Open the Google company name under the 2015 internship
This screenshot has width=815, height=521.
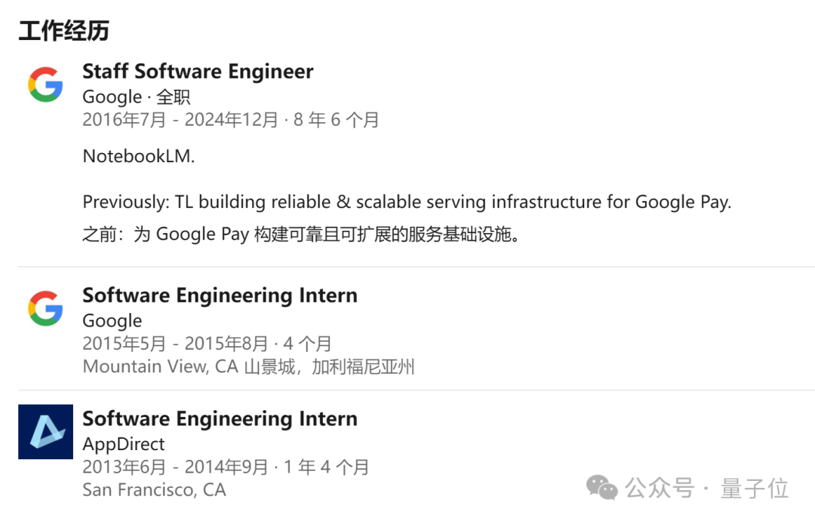pyautogui.click(x=112, y=321)
